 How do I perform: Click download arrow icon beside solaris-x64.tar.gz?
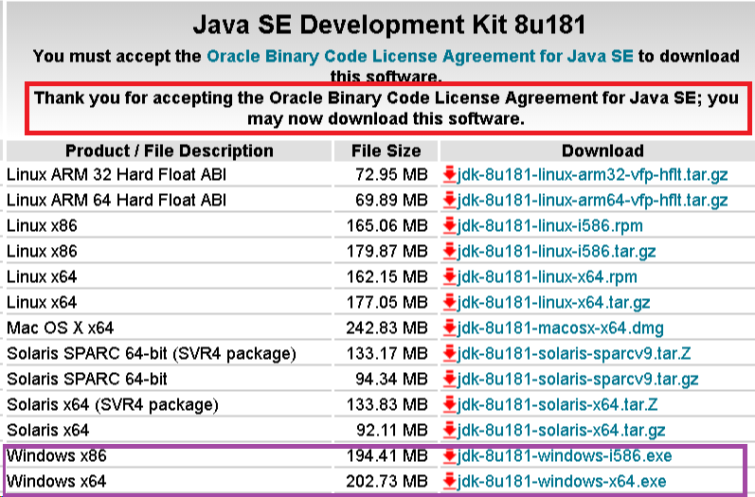[449, 430]
